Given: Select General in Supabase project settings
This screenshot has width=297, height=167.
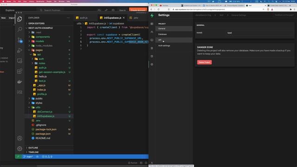Looking at the screenshot, I should (174, 29).
